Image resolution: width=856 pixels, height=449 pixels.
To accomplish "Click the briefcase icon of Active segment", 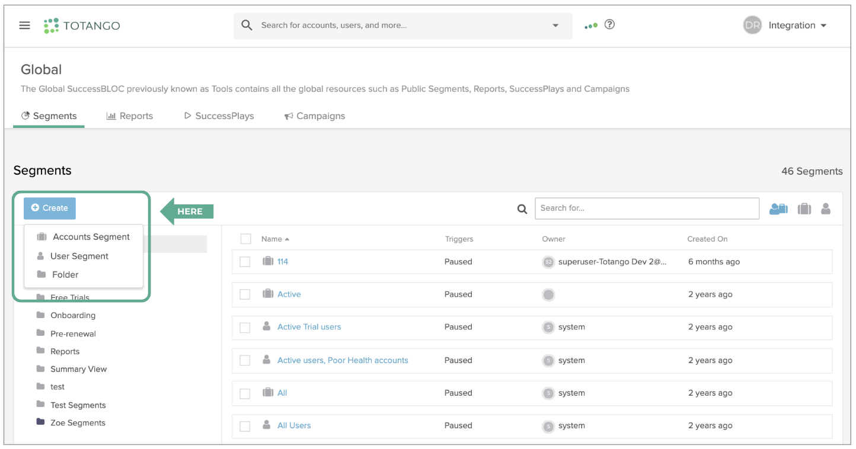I will [268, 294].
